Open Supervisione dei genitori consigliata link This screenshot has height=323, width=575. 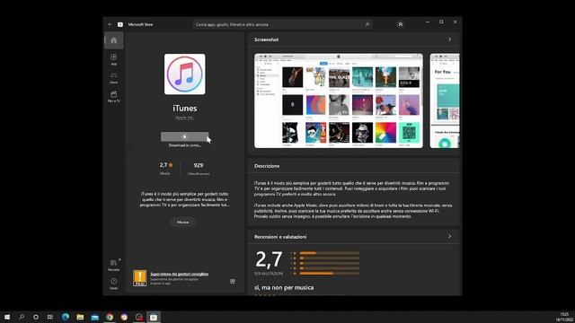pos(180,274)
